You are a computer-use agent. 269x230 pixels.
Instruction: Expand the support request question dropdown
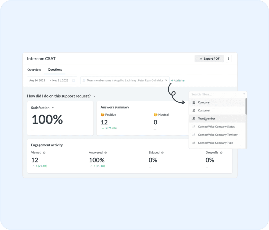click(x=94, y=96)
